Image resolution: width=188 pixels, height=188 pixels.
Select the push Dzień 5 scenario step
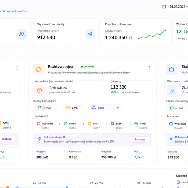pos(117,125)
